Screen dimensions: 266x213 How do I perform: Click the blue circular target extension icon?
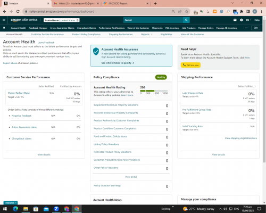click(221, 11)
